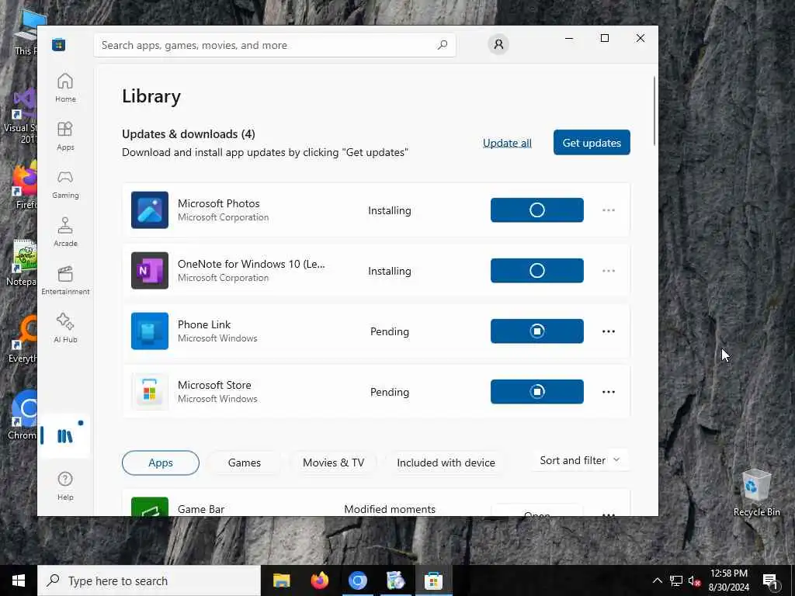The image size is (795, 596).
Task: Click the Store window vertical scrollbar
Action: 654,110
